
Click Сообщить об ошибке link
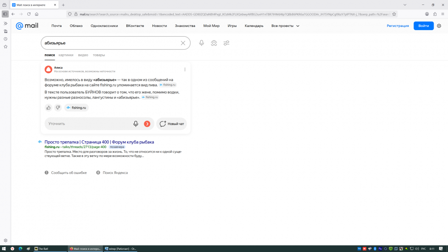[69, 173]
